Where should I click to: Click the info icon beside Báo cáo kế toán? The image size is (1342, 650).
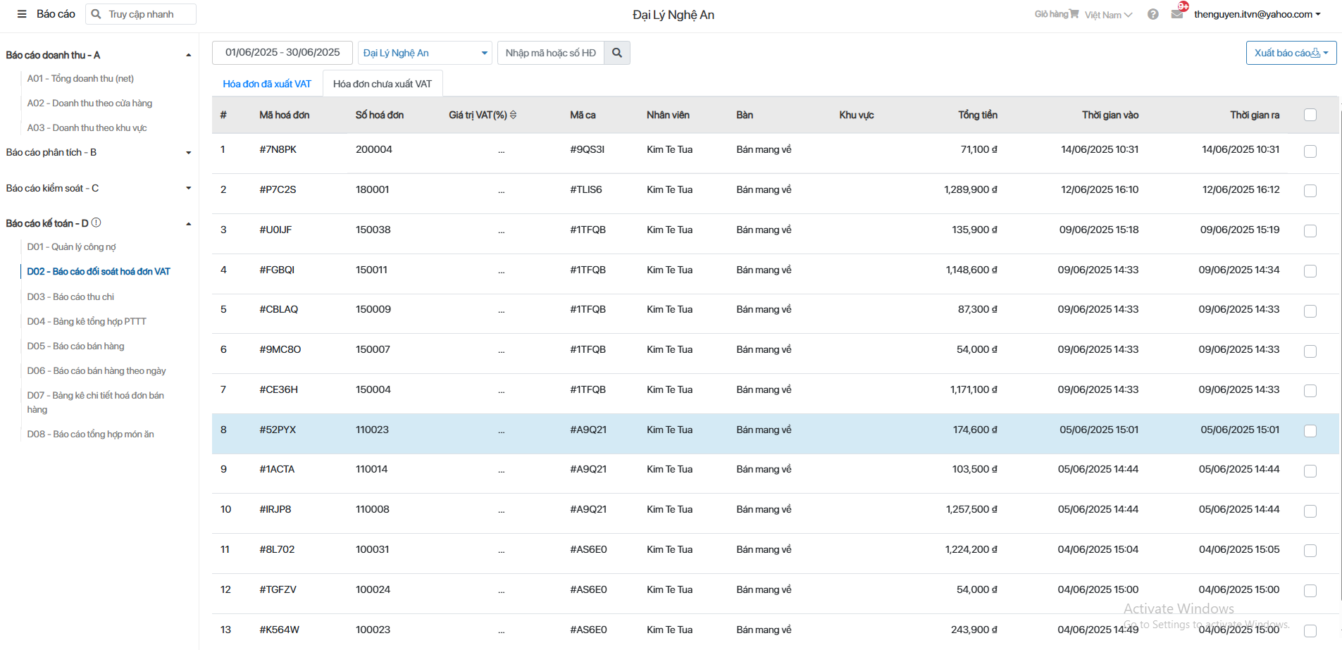97,223
